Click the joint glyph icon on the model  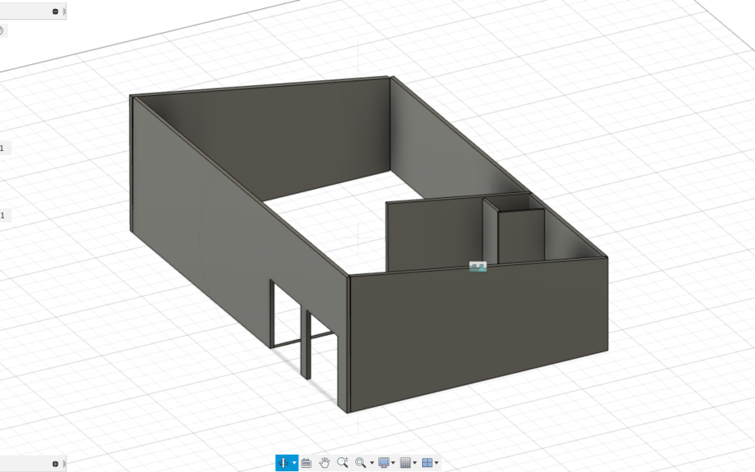pyautogui.click(x=477, y=267)
